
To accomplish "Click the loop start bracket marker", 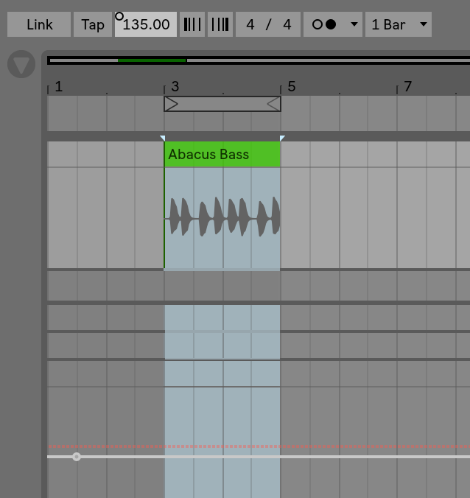I will (171, 104).
